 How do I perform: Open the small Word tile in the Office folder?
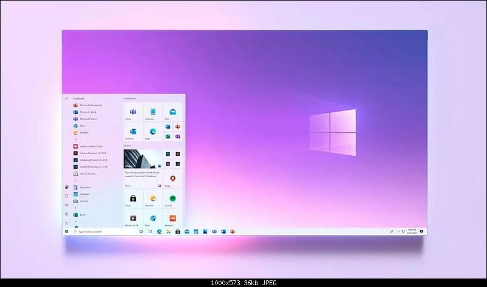point(168,127)
